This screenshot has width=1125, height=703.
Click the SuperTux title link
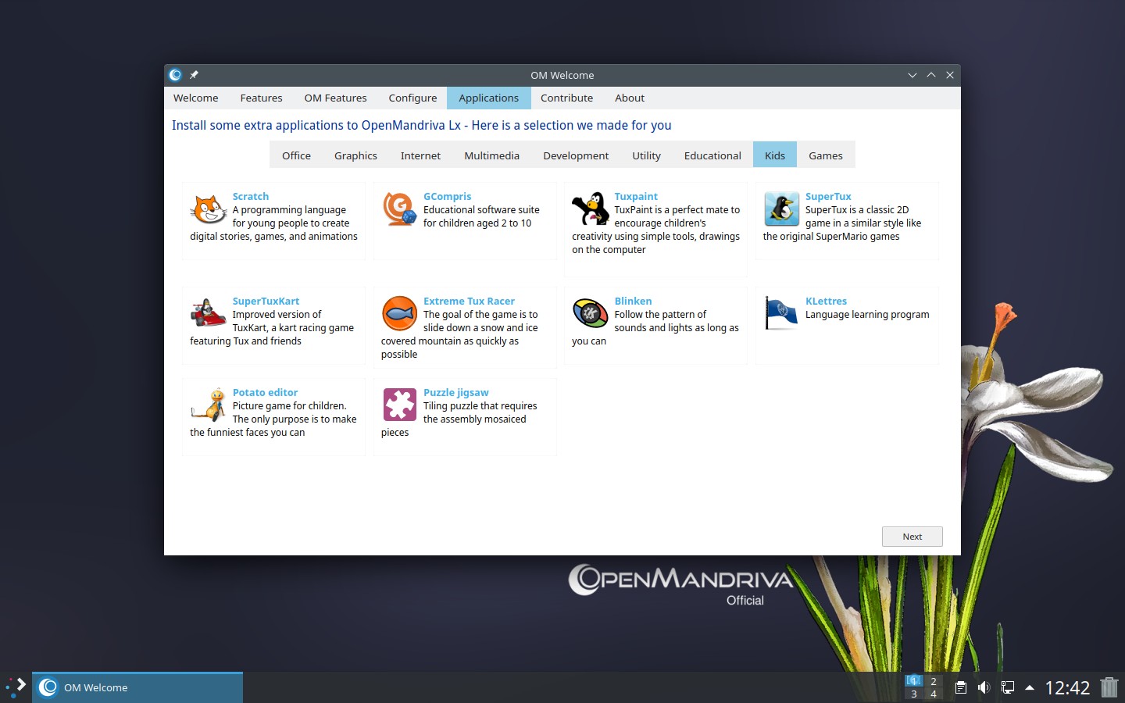[x=829, y=197]
